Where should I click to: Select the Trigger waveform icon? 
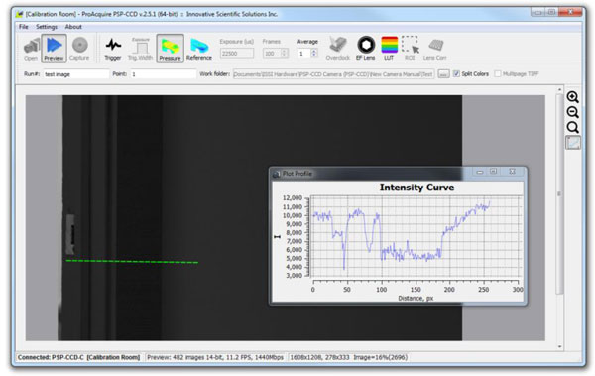pos(113,49)
